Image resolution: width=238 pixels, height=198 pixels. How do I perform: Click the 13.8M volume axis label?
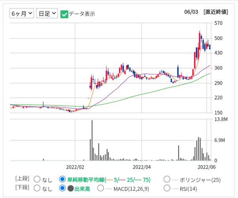221,119
